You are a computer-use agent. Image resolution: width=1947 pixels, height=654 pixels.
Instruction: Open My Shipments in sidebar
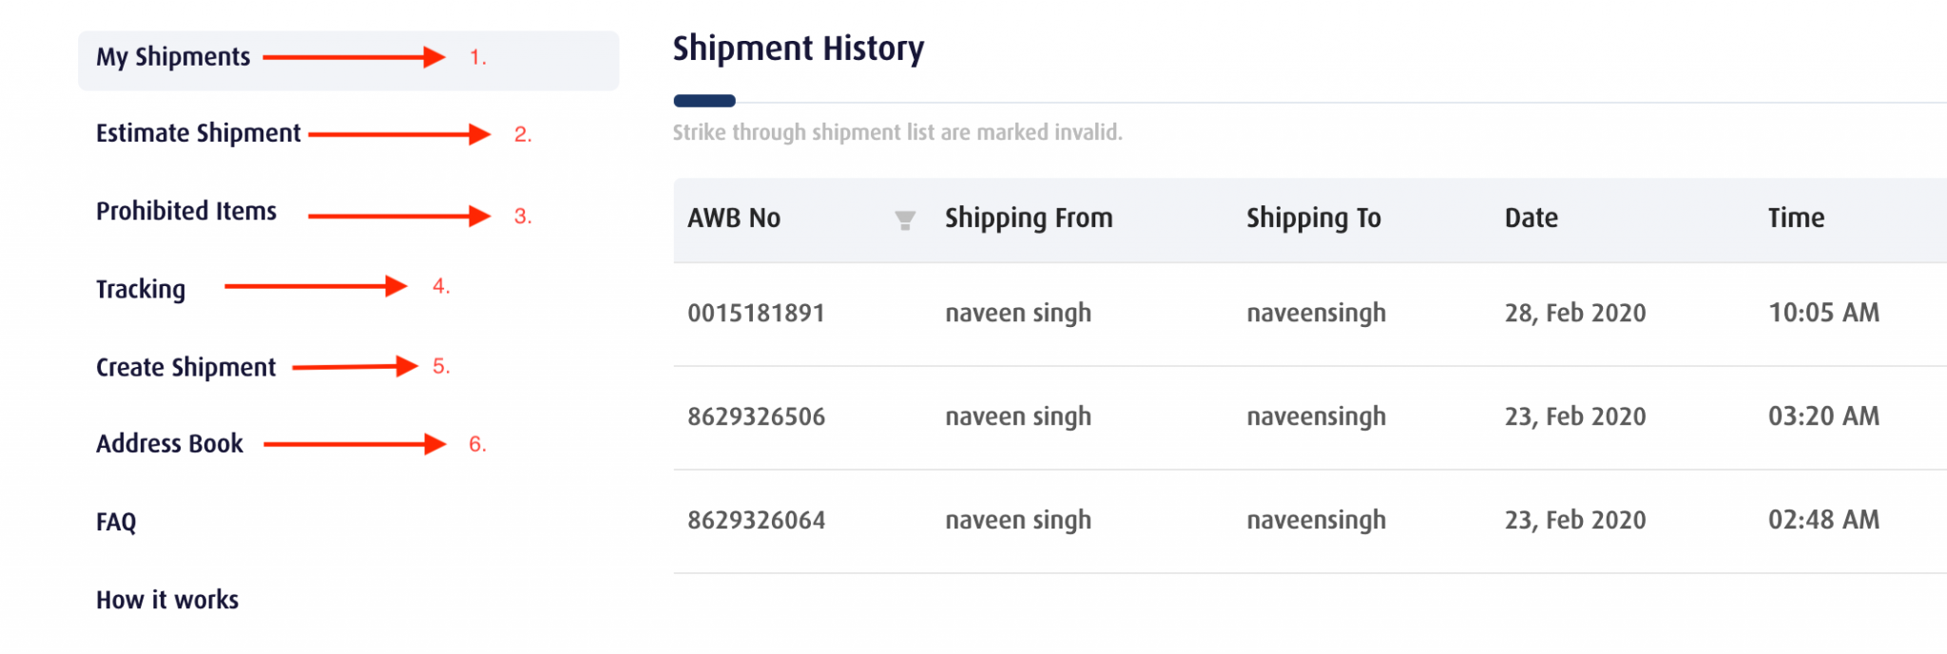coord(173,57)
